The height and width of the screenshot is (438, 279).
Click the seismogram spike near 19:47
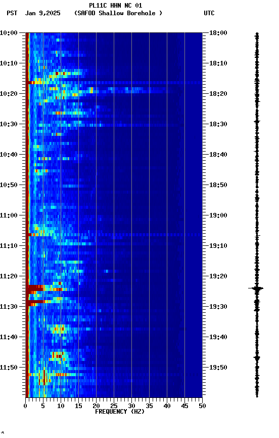click(257, 357)
